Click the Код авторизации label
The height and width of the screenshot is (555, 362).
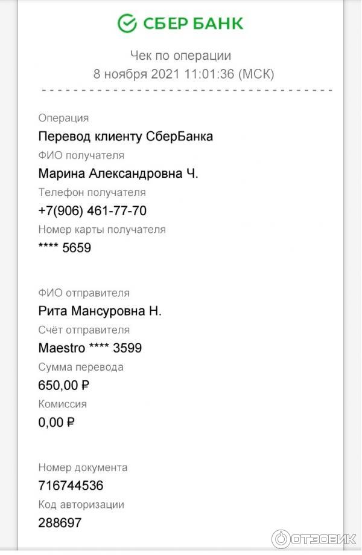click(81, 504)
